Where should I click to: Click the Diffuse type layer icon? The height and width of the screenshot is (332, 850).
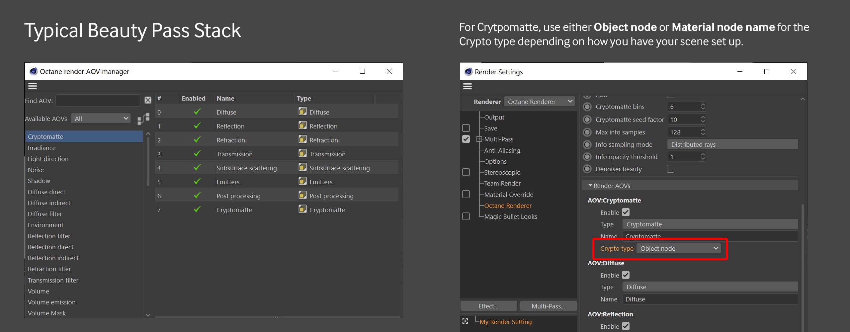pyautogui.click(x=302, y=112)
